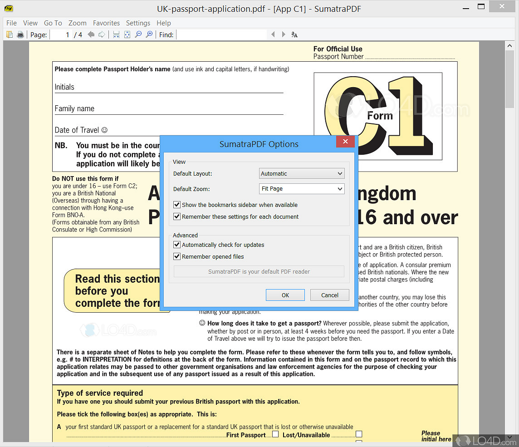Close the SumatraPDF Options dialog

[x=345, y=142]
